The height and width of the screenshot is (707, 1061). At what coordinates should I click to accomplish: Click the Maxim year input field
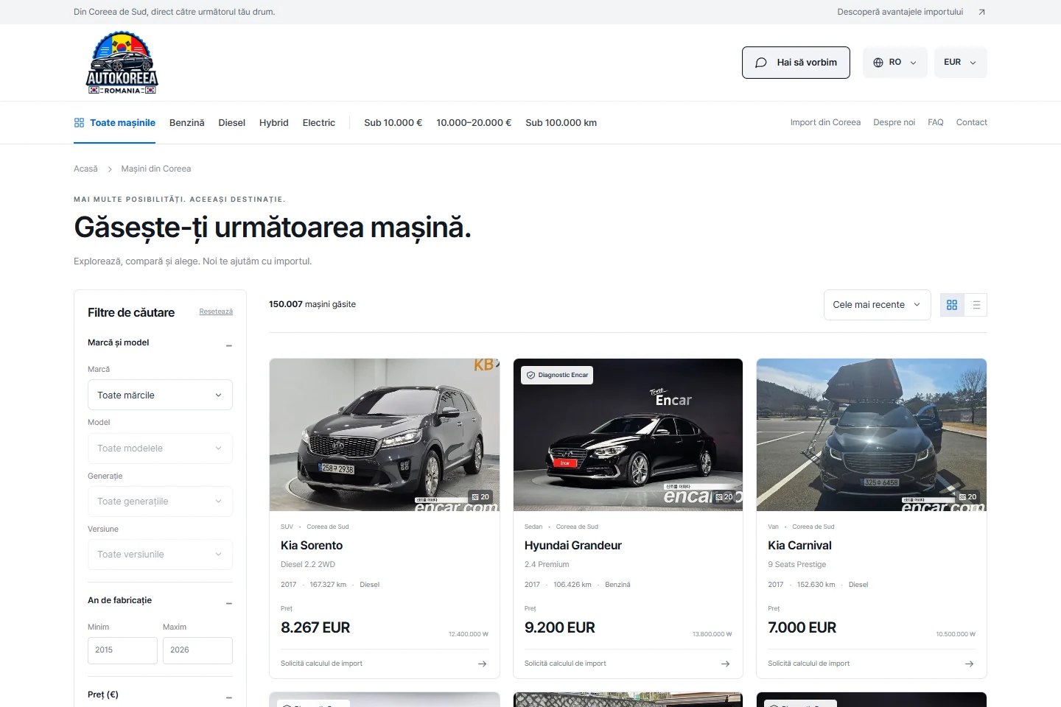(197, 650)
